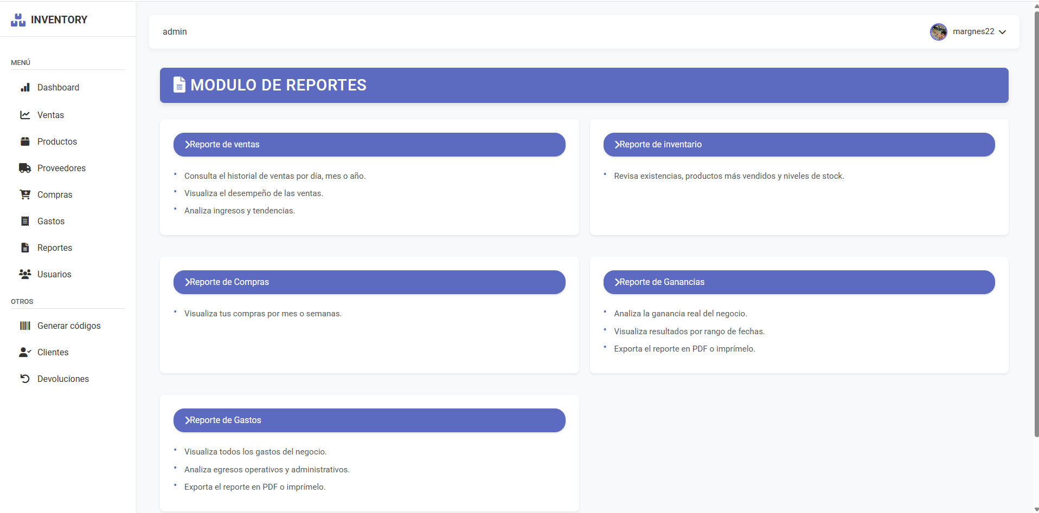Open the Reporte de Compras panel
Image resolution: width=1039 pixels, height=513 pixels.
[x=369, y=282]
